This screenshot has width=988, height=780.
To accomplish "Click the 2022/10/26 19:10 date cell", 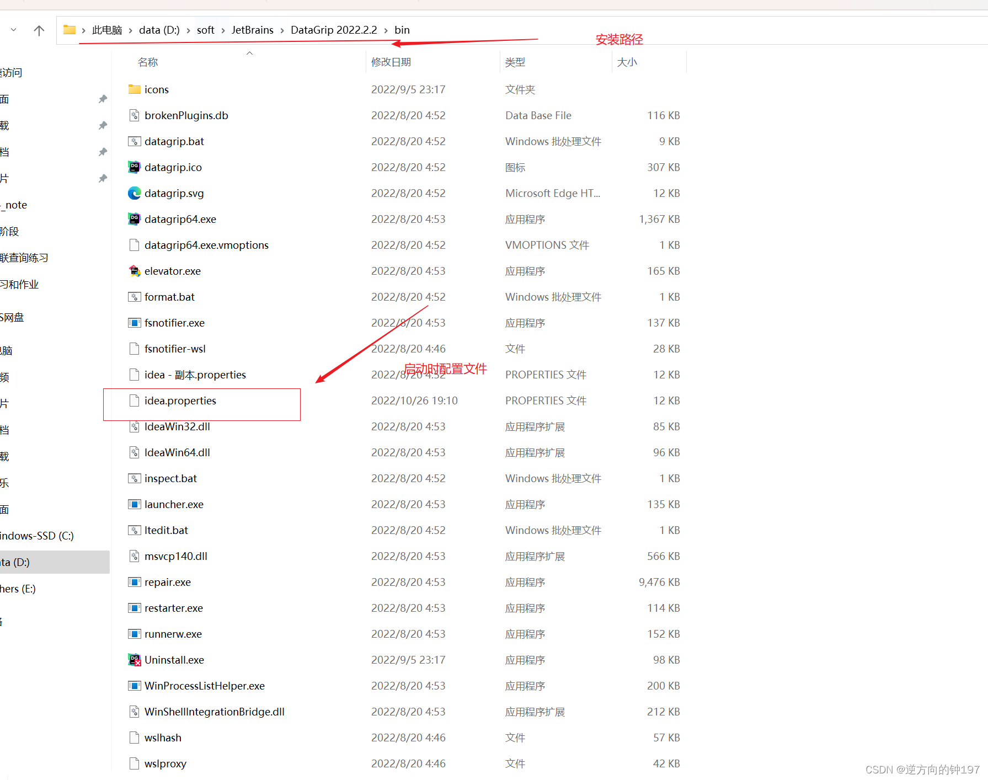I will pyautogui.click(x=414, y=400).
